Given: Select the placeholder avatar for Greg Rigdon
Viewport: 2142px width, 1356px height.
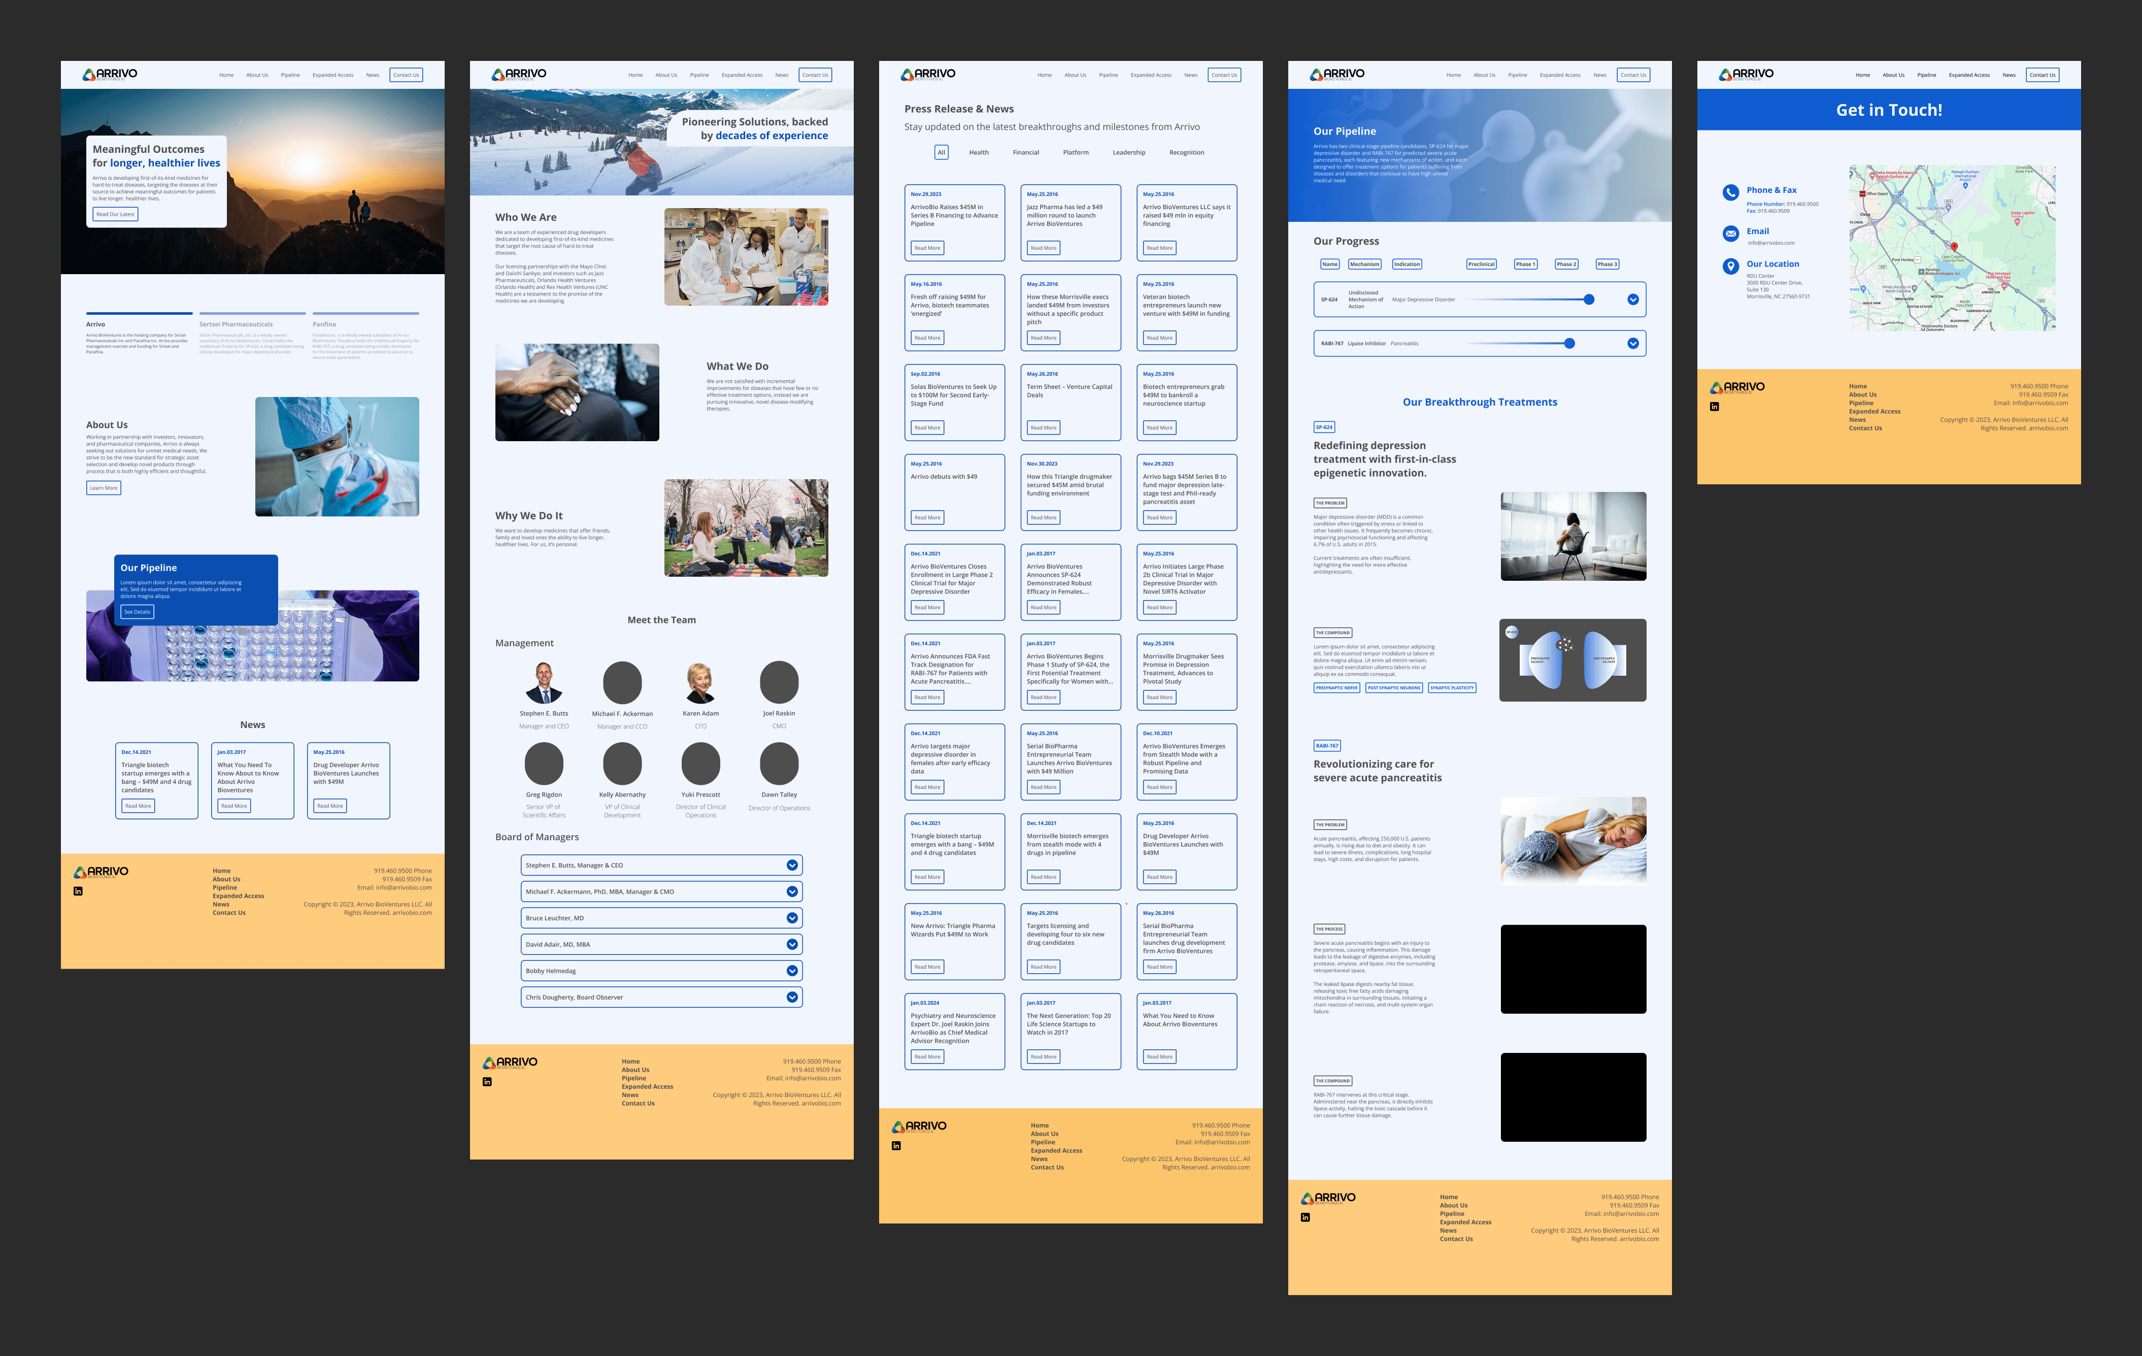Looking at the screenshot, I should (545, 765).
